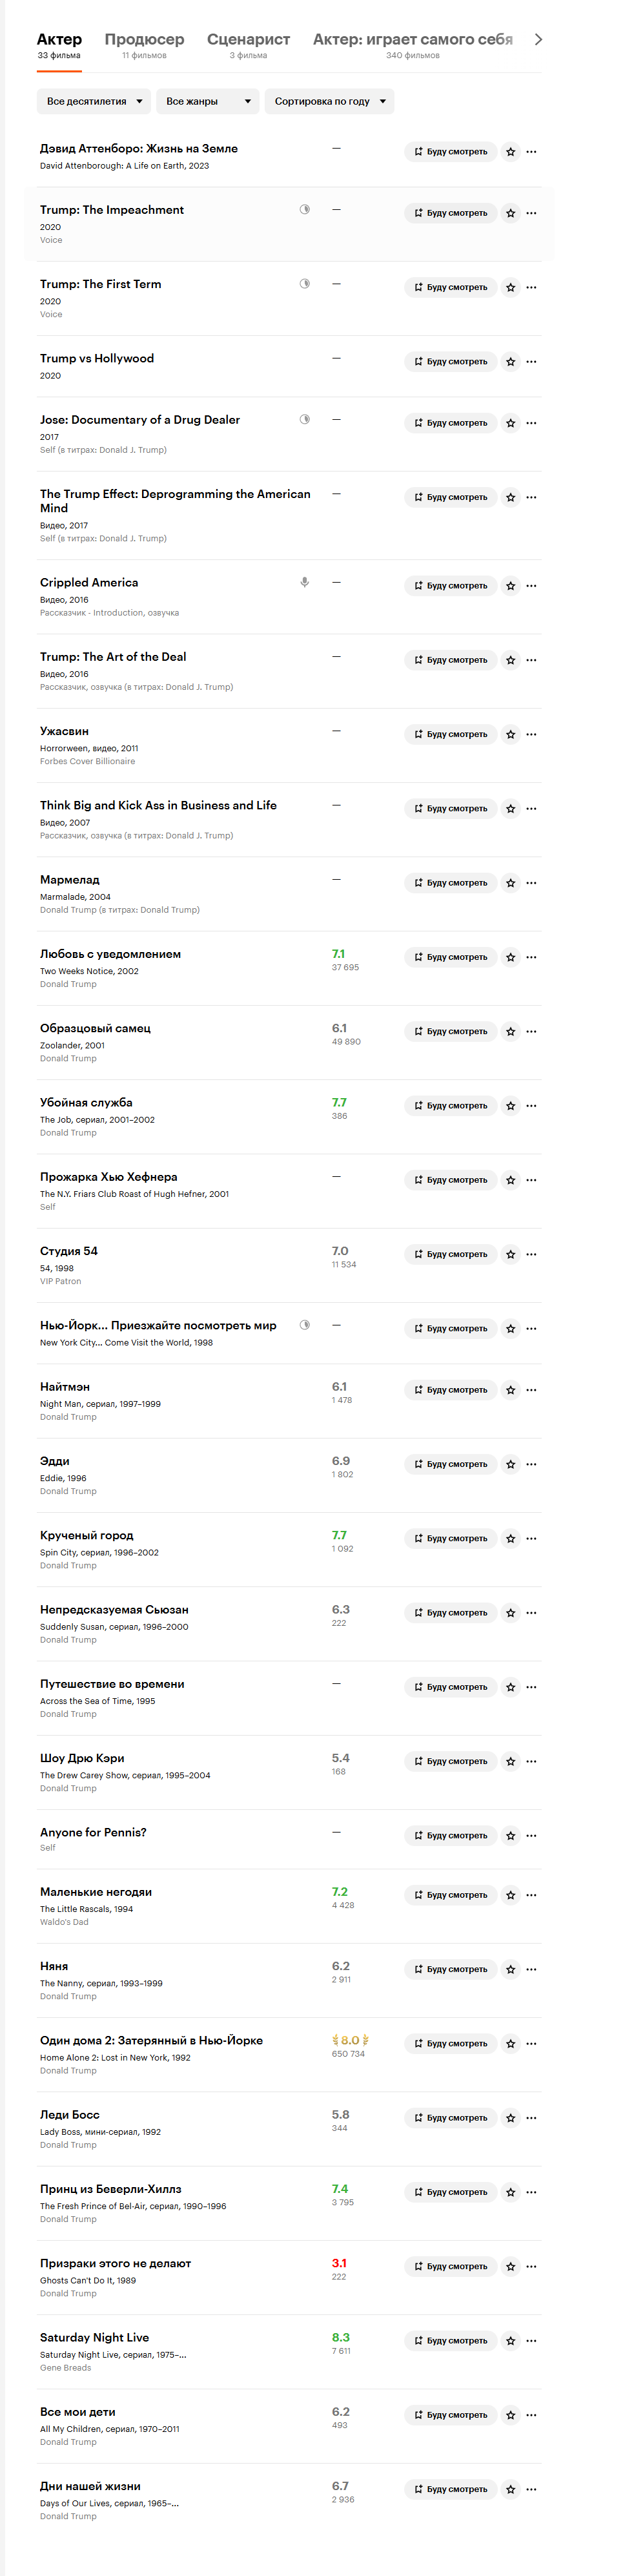Open the "Все десятилетия" decade filter
The height and width of the screenshot is (2576, 625).
(x=94, y=101)
